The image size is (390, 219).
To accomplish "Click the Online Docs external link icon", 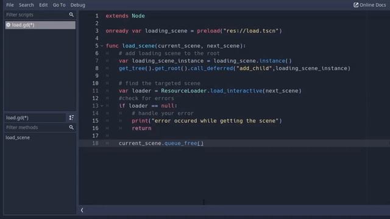I will (x=356, y=5).
